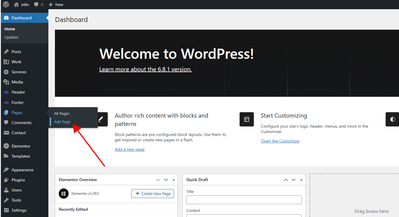This screenshot has width=399, height=217.
Task: Select All Pages in Pages flyout
Action: (x=61, y=113)
